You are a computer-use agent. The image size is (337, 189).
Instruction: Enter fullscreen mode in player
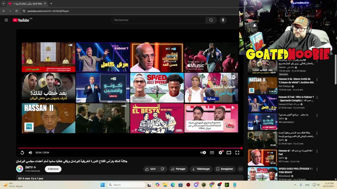[x=237, y=153]
